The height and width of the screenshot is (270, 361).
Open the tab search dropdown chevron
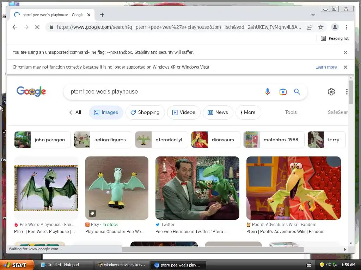pos(313,15)
